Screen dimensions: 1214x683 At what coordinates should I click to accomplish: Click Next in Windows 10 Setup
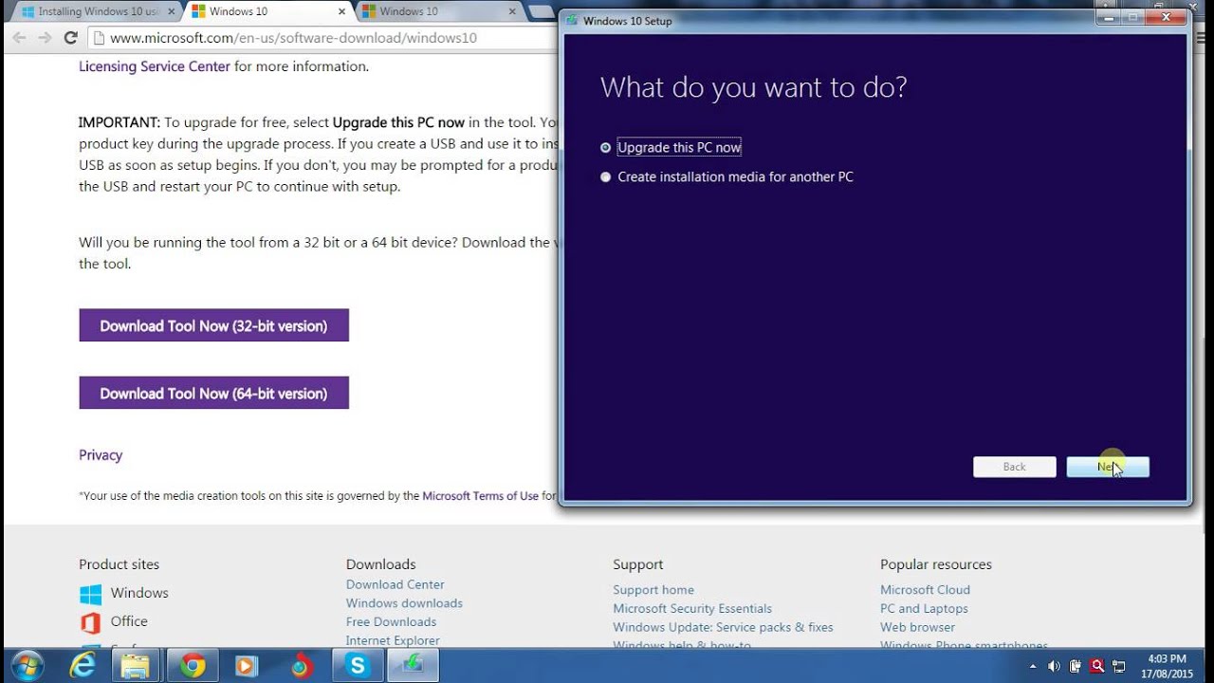tap(1108, 467)
